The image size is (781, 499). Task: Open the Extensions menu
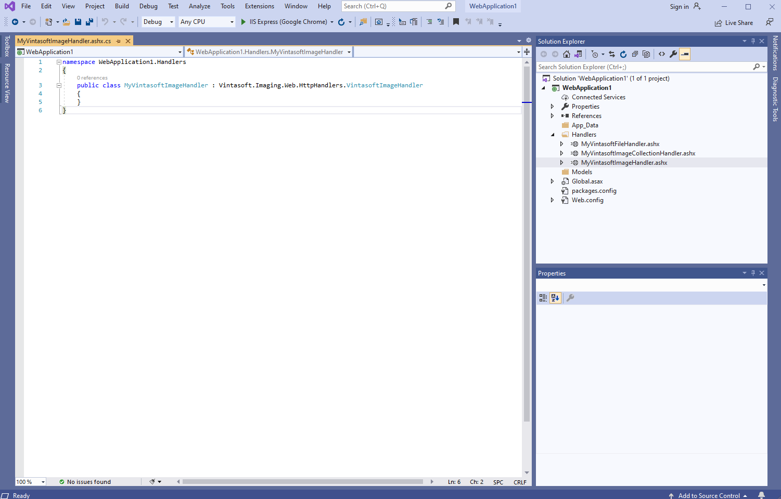[259, 6]
